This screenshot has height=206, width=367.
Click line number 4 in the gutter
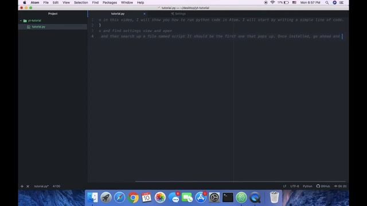93,36
